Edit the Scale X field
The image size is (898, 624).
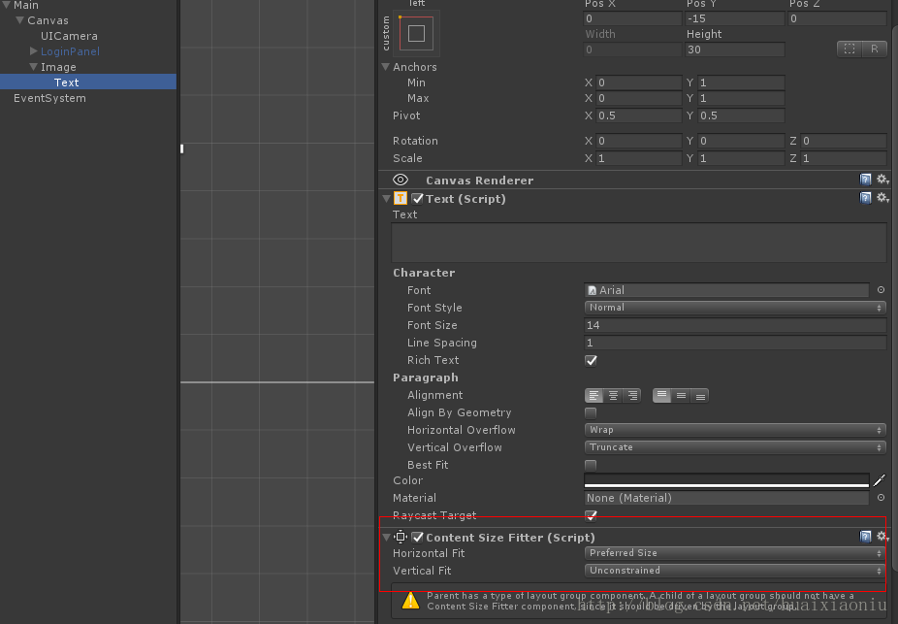click(638, 158)
